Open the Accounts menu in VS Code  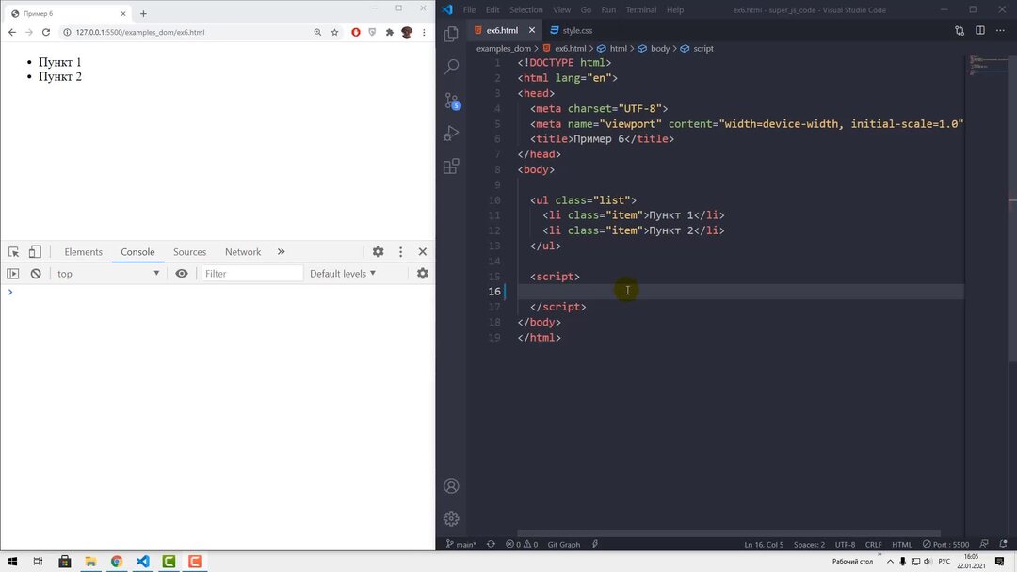451,485
